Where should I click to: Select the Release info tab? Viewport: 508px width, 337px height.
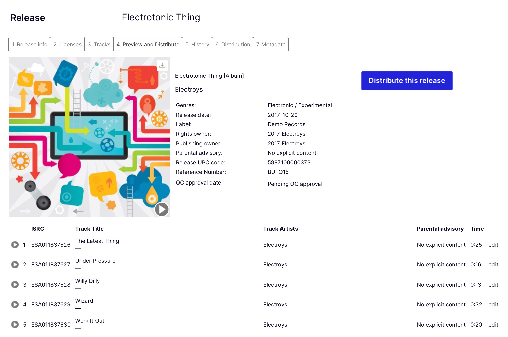tap(29, 44)
